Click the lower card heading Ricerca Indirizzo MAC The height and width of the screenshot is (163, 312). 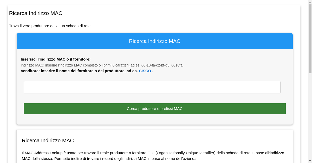[x=48, y=140]
